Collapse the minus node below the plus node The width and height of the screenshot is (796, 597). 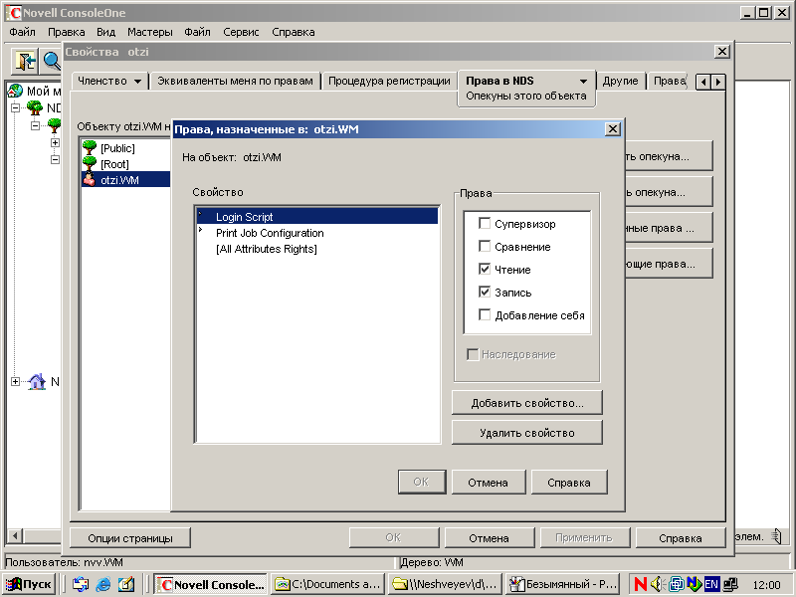point(55,159)
